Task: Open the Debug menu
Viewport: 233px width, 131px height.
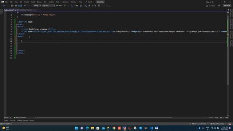Action: tap(39, 2)
